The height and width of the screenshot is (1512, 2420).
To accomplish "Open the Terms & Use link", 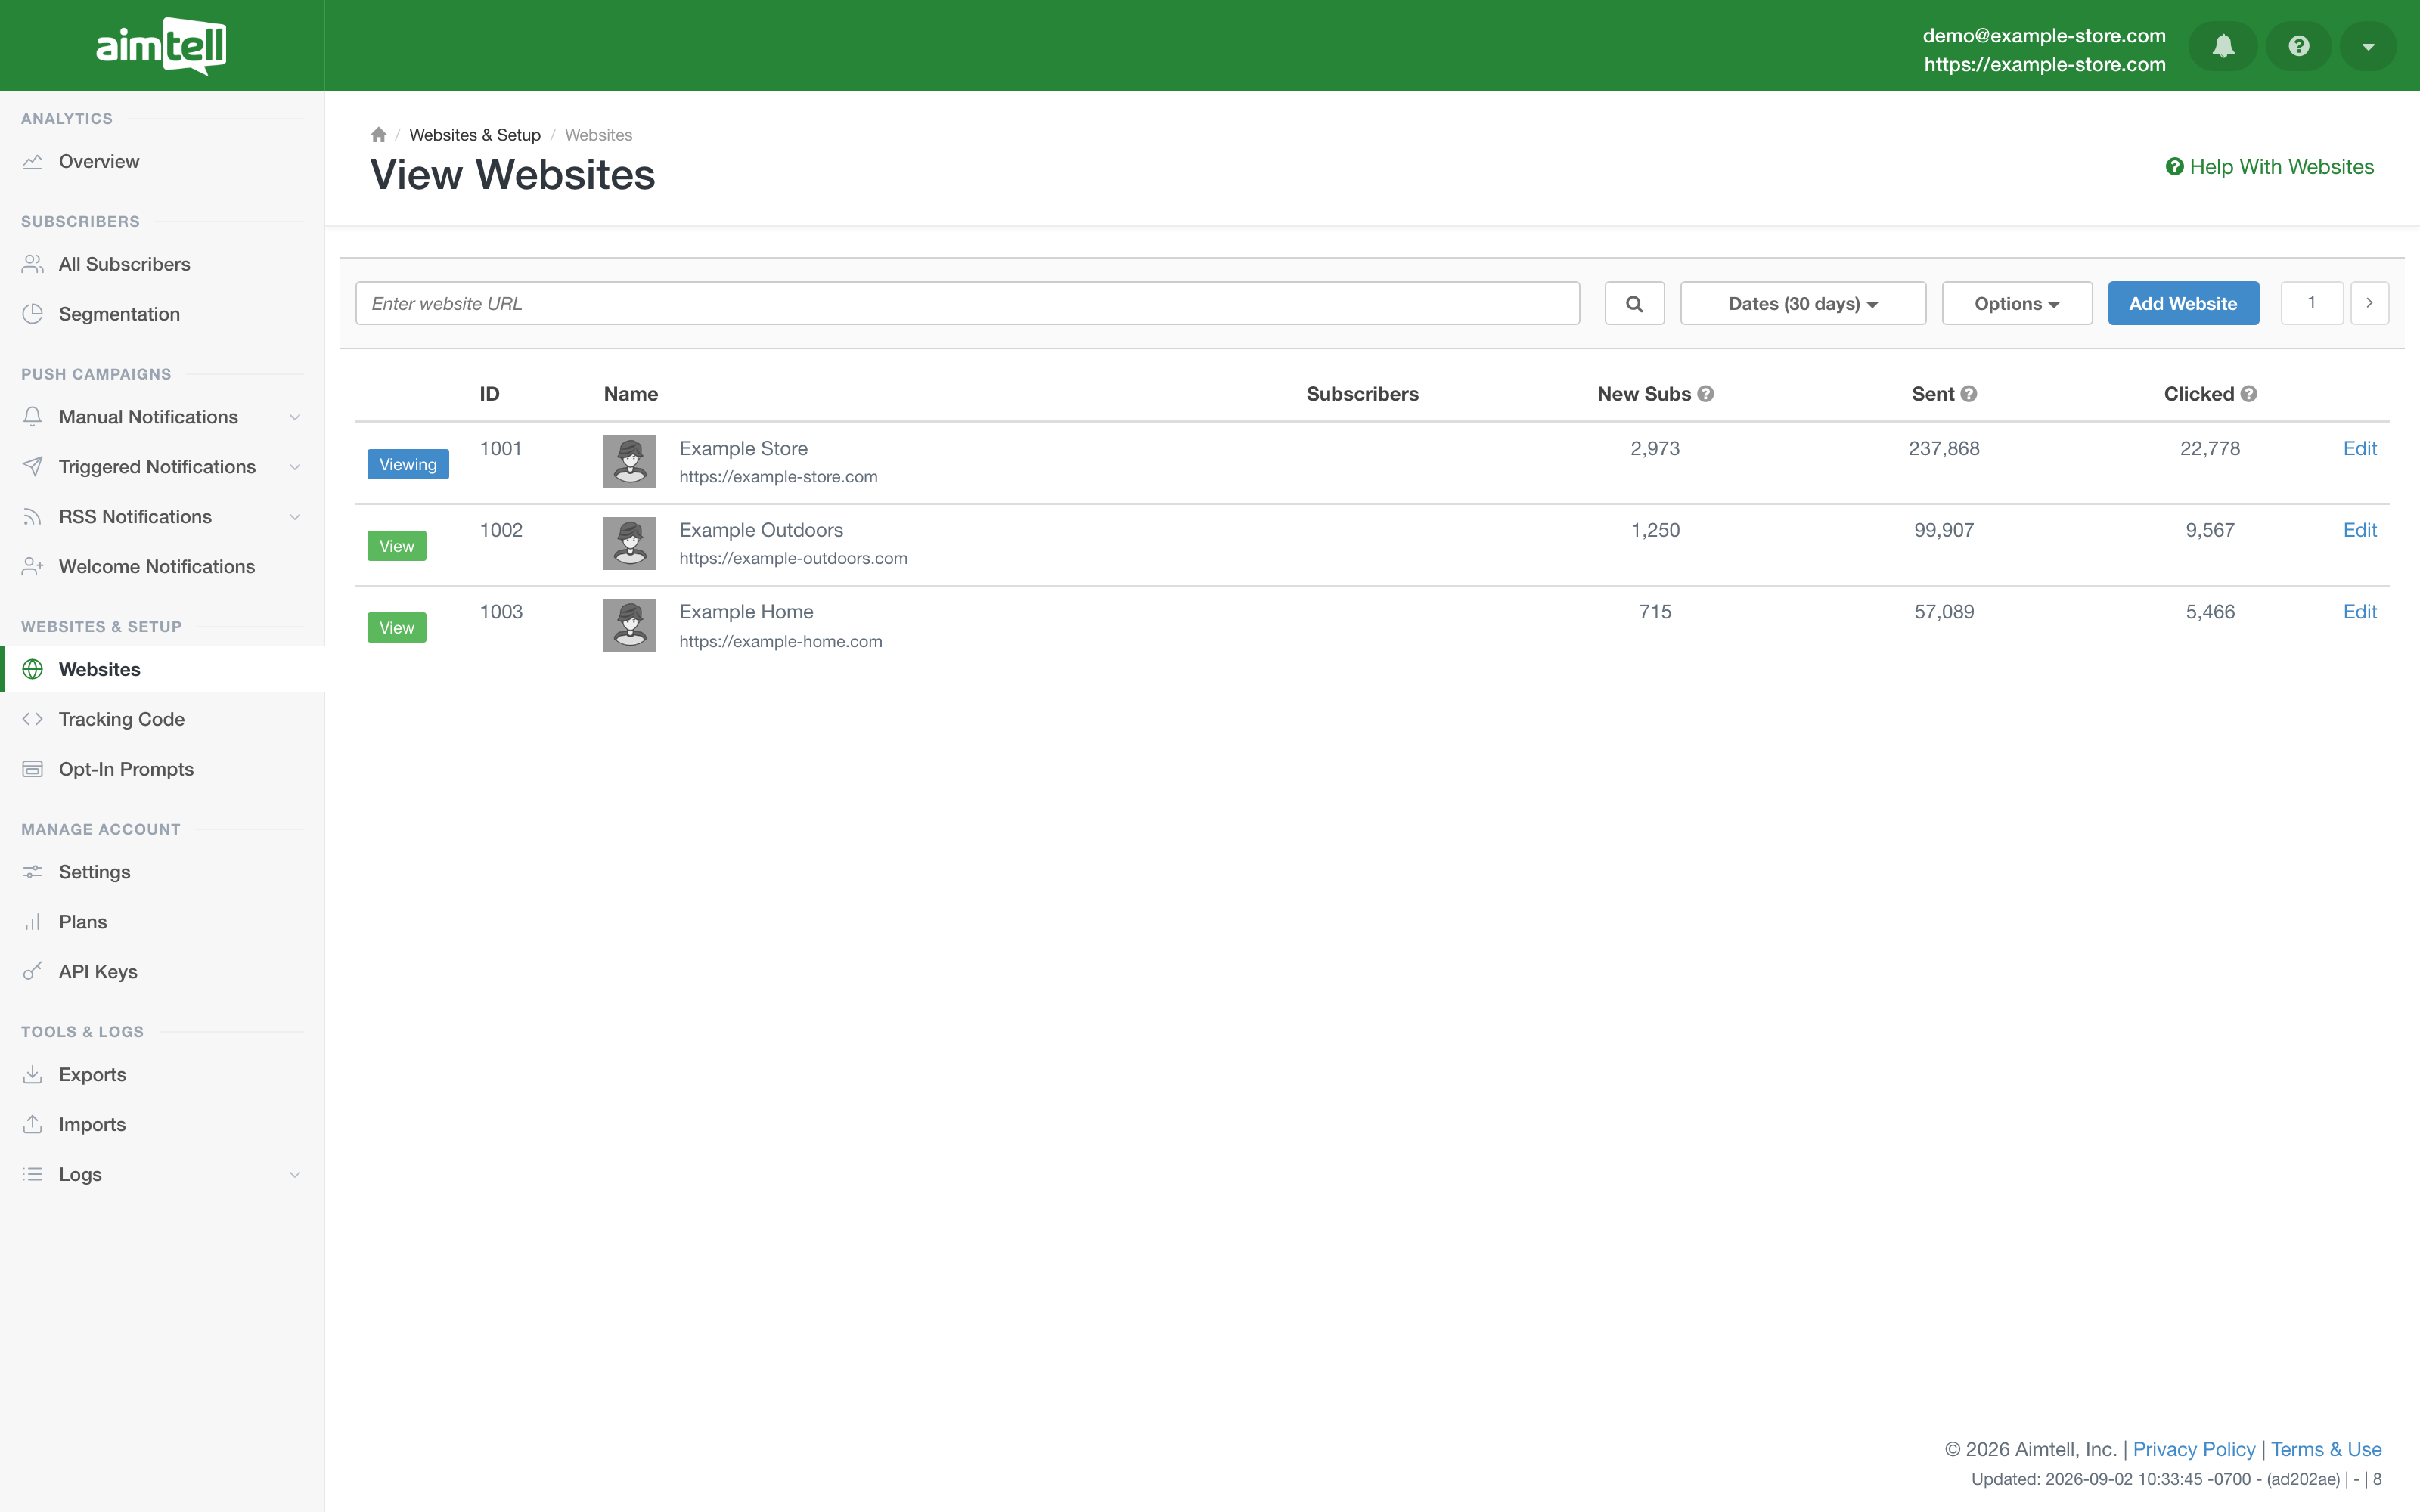I will tap(2326, 1449).
